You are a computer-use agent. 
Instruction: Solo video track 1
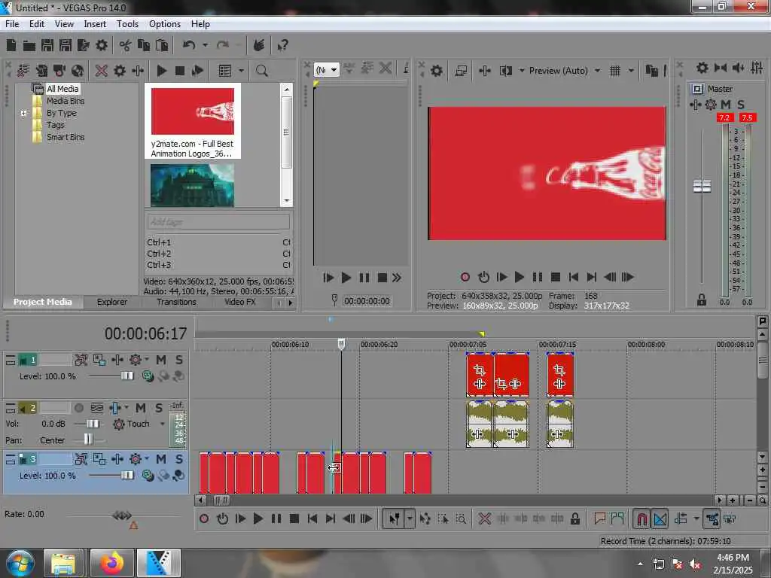click(x=179, y=360)
